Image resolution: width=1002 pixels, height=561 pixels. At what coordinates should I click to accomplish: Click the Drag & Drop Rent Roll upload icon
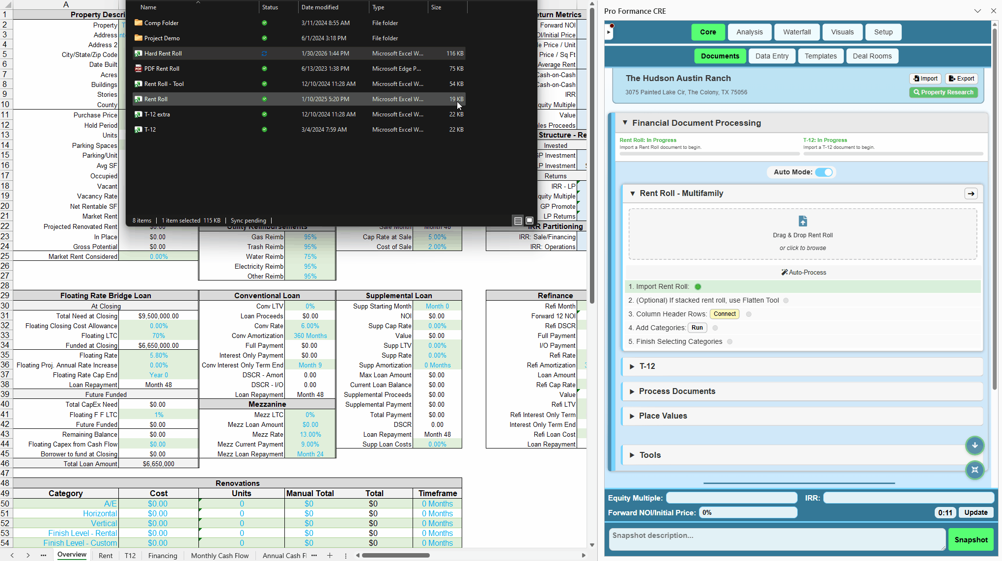point(803,221)
